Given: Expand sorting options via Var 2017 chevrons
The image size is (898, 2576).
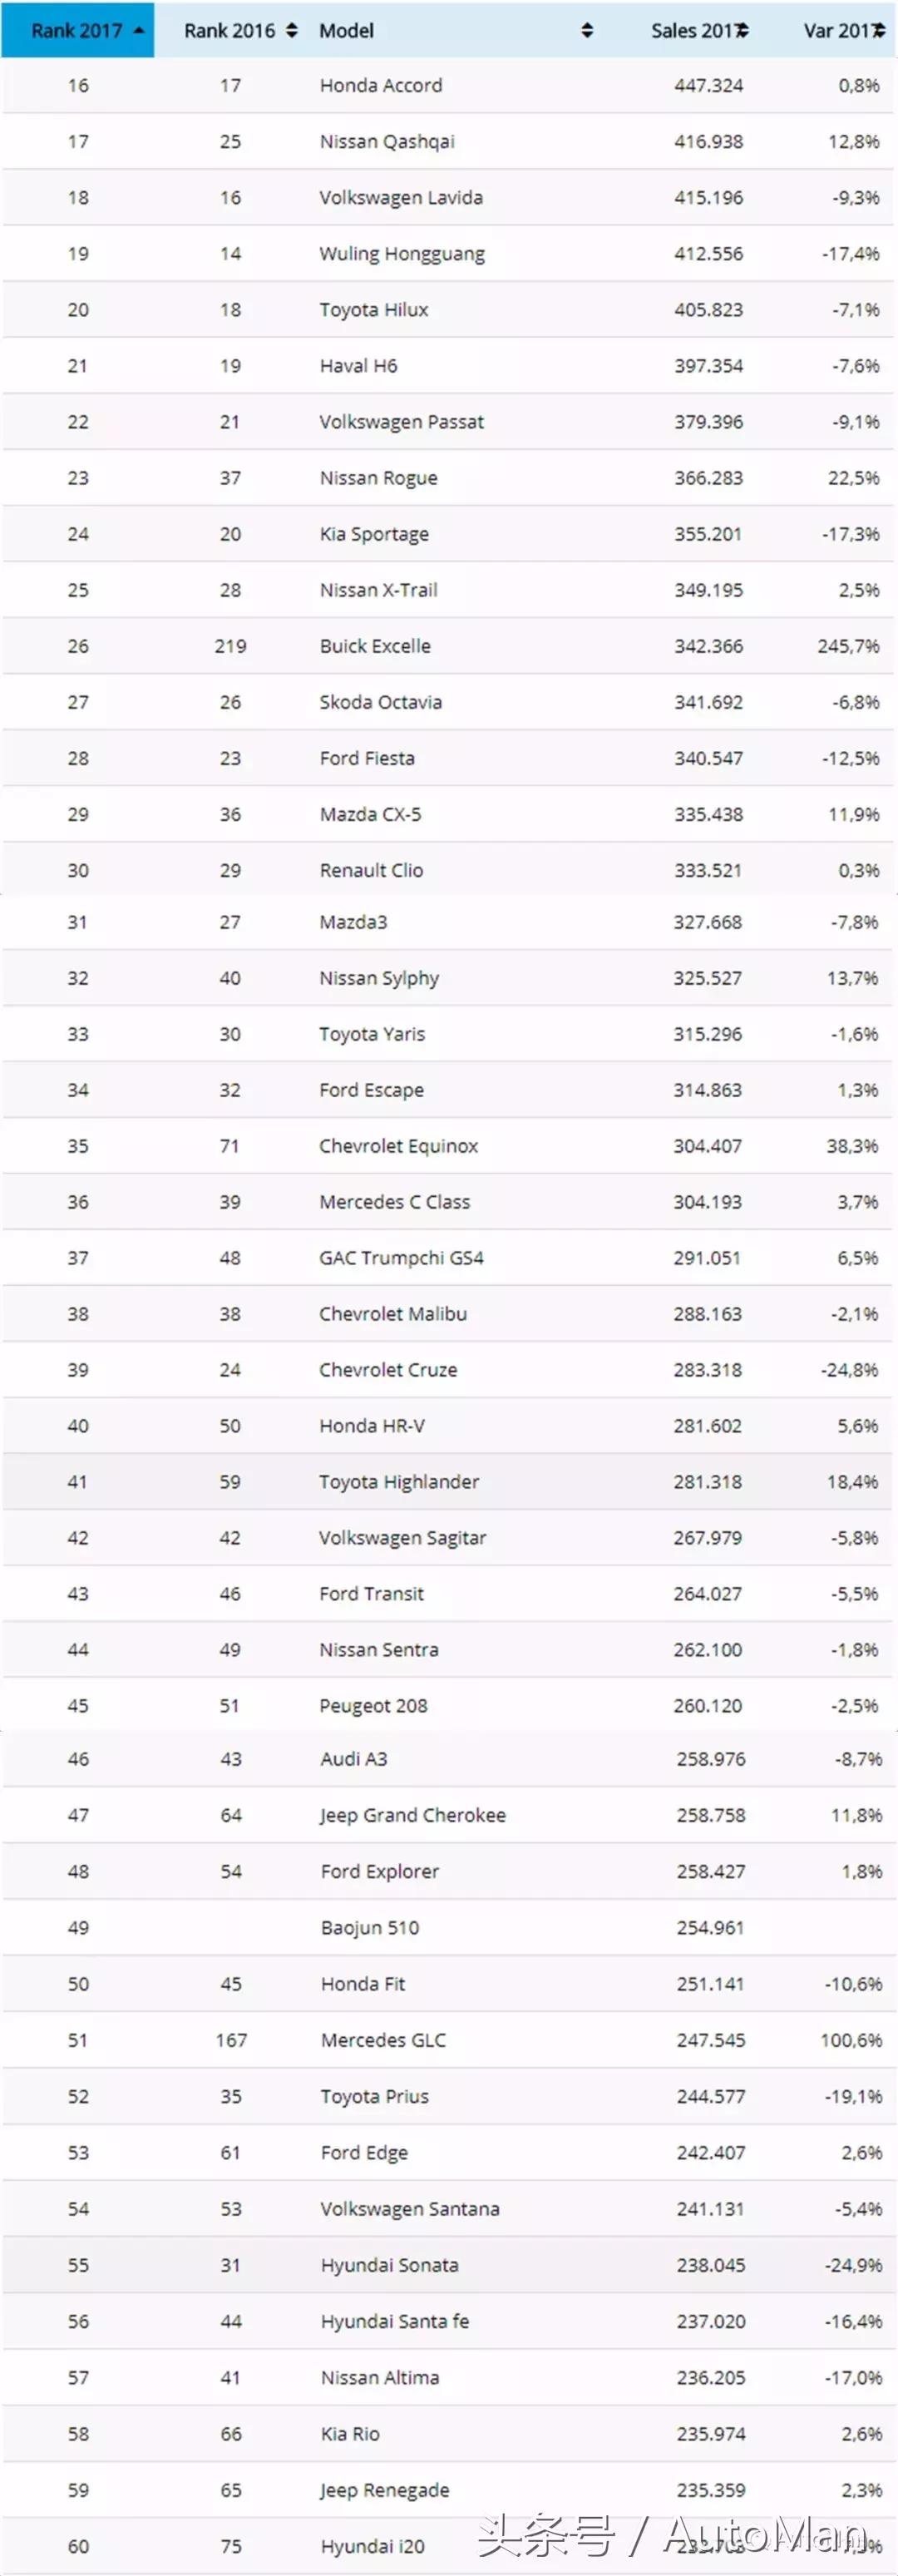Looking at the screenshot, I should click(x=877, y=30).
